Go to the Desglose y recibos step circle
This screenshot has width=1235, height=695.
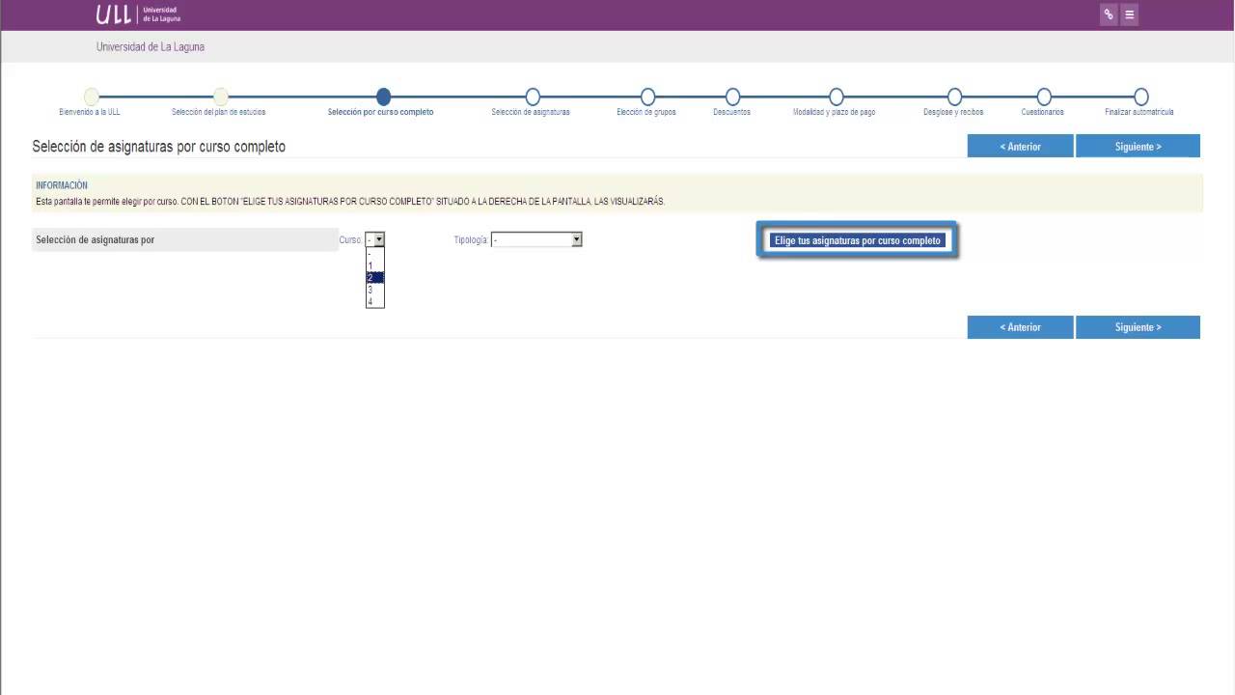tap(954, 96)
